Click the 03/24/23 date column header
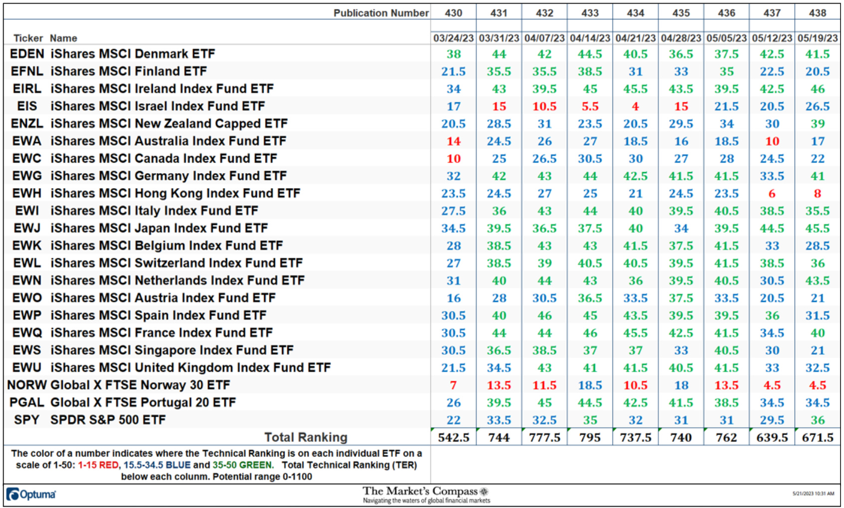Image resolution: width=844 pixels, height=508 pixels. [x=453, y=38]
